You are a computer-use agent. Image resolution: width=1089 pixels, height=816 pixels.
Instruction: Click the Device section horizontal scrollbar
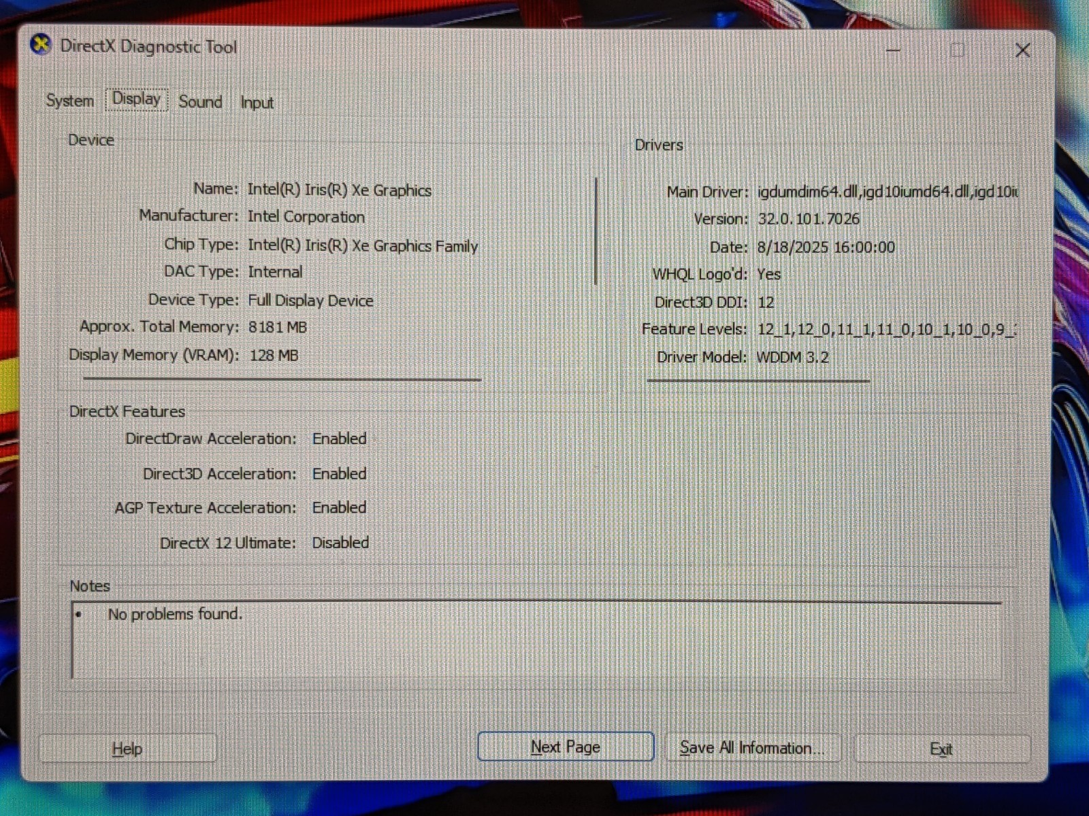(x=282, y=379)
